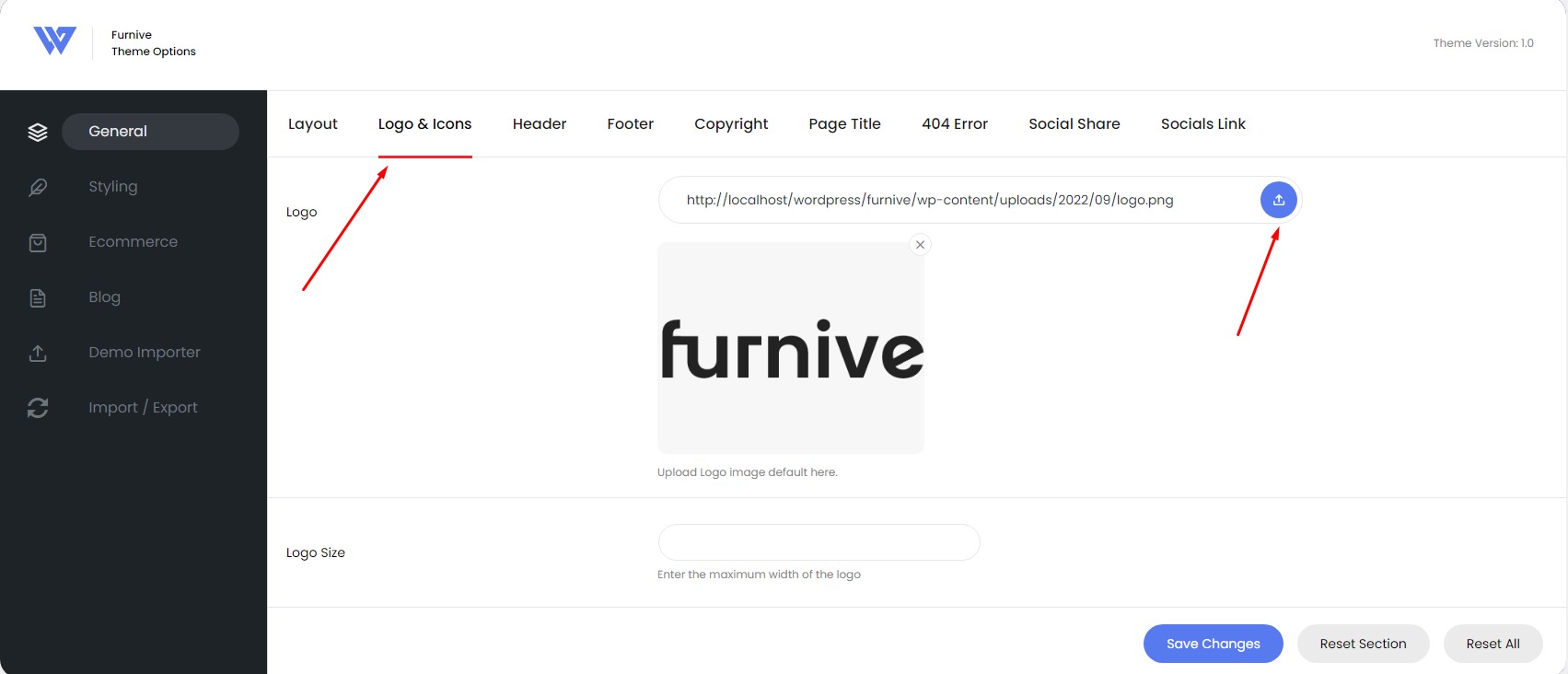Click the General layers icon in sidebar
Screen dimensions: 1568x674
click(38, 132)
